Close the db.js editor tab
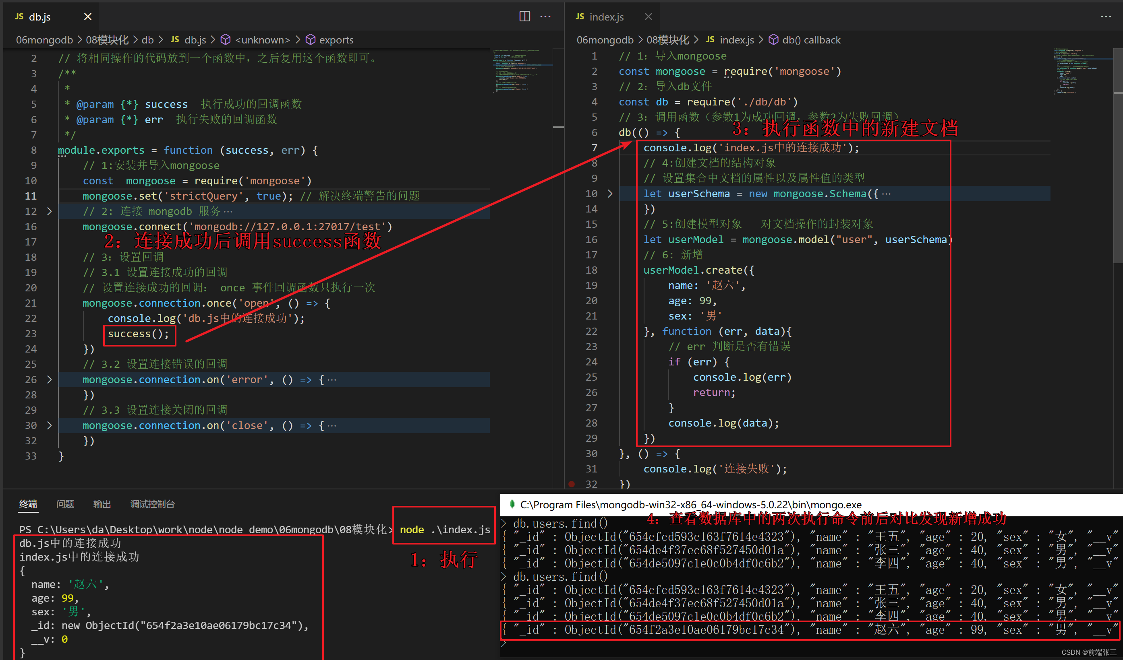The image size is (1123, 660). (x=88, y=16)
